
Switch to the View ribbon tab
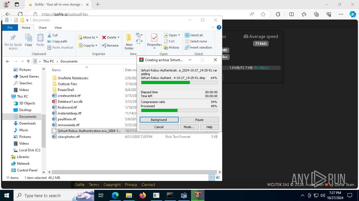point(58,28)
